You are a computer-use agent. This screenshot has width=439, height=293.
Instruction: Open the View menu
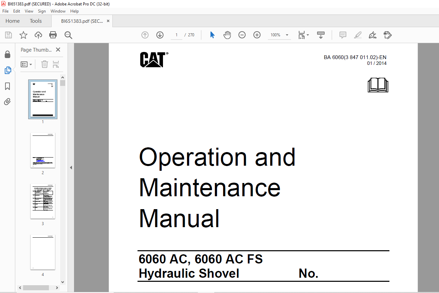(x=29, y=11)
